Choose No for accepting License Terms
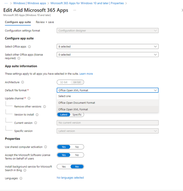This screenshot has height=191, width=183. click(x=77, y=155)
